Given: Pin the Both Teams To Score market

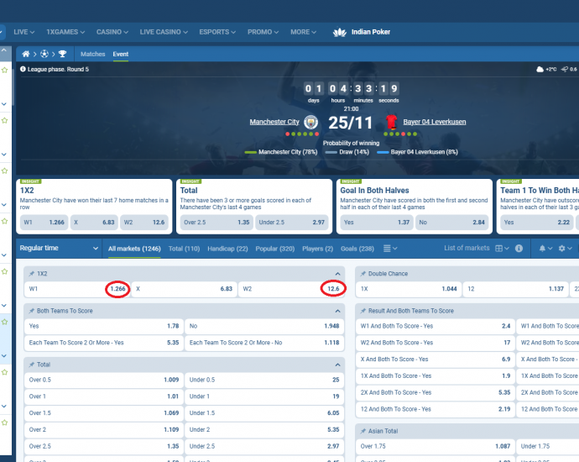Looking at the screenshot, I should pyautogui.click(x=32, y=311).
